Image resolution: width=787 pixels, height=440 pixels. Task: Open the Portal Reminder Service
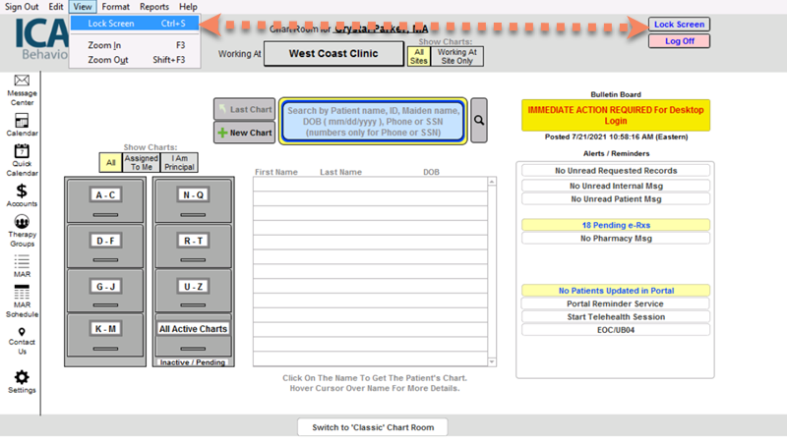point(616,303)
